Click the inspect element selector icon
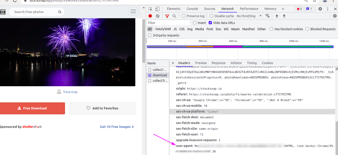This screenshot has width=338, height=155. 150,9
